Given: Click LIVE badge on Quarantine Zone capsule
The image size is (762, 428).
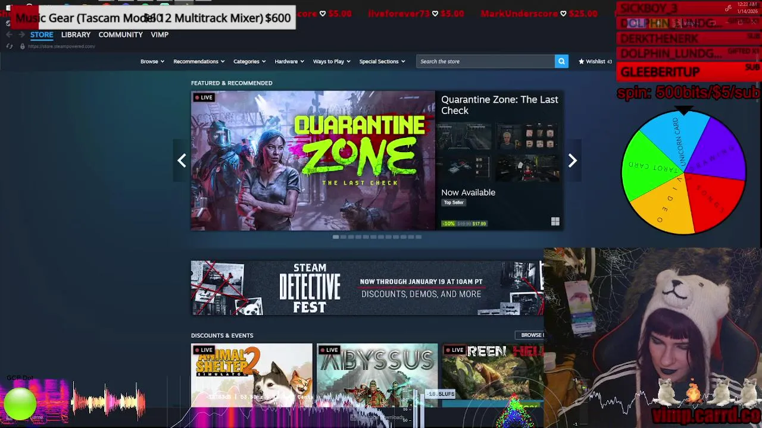Looking at the screenshot, I should pyautogui.click(x=204, y=97).
